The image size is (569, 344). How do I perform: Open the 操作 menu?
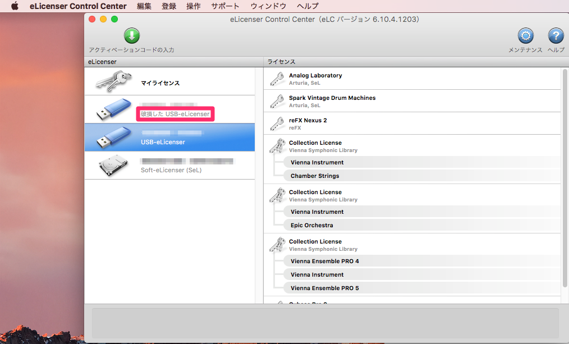pyautogui.click(x=194, y=6)
